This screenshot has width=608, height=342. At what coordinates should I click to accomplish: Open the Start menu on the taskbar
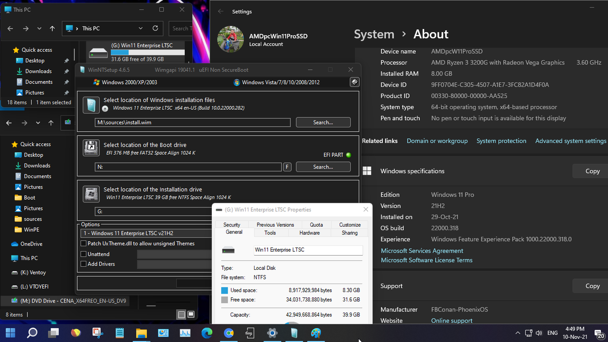pos(10,333)
